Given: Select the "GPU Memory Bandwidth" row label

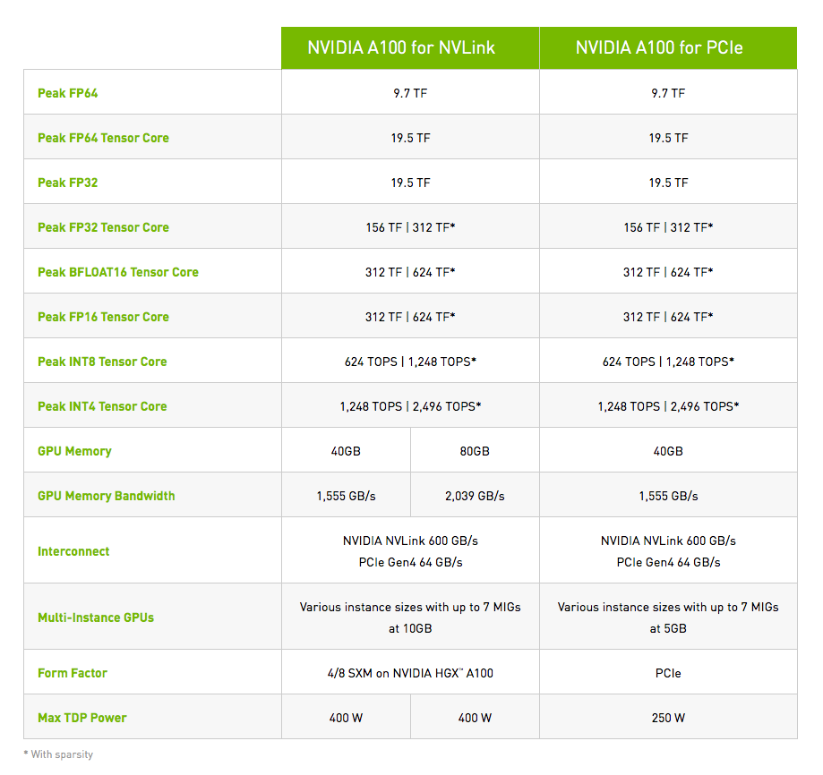Looking at the screenshot, I should tap(106, 496).
